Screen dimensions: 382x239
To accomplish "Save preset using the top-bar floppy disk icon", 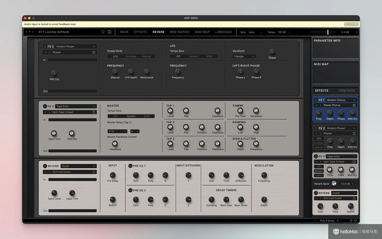I will click(110, 32).
